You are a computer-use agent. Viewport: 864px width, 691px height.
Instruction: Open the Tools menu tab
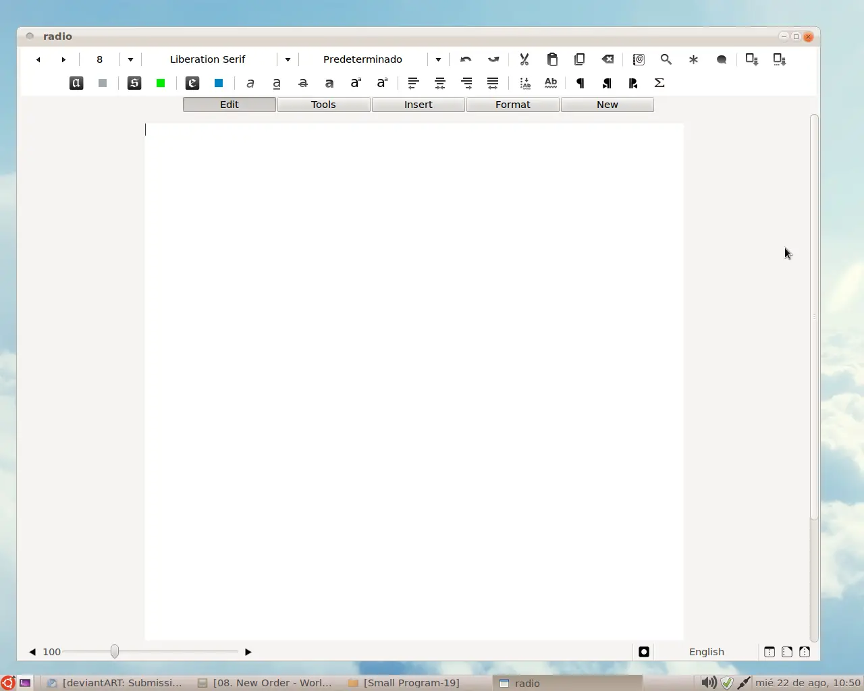tap(324, 105)
